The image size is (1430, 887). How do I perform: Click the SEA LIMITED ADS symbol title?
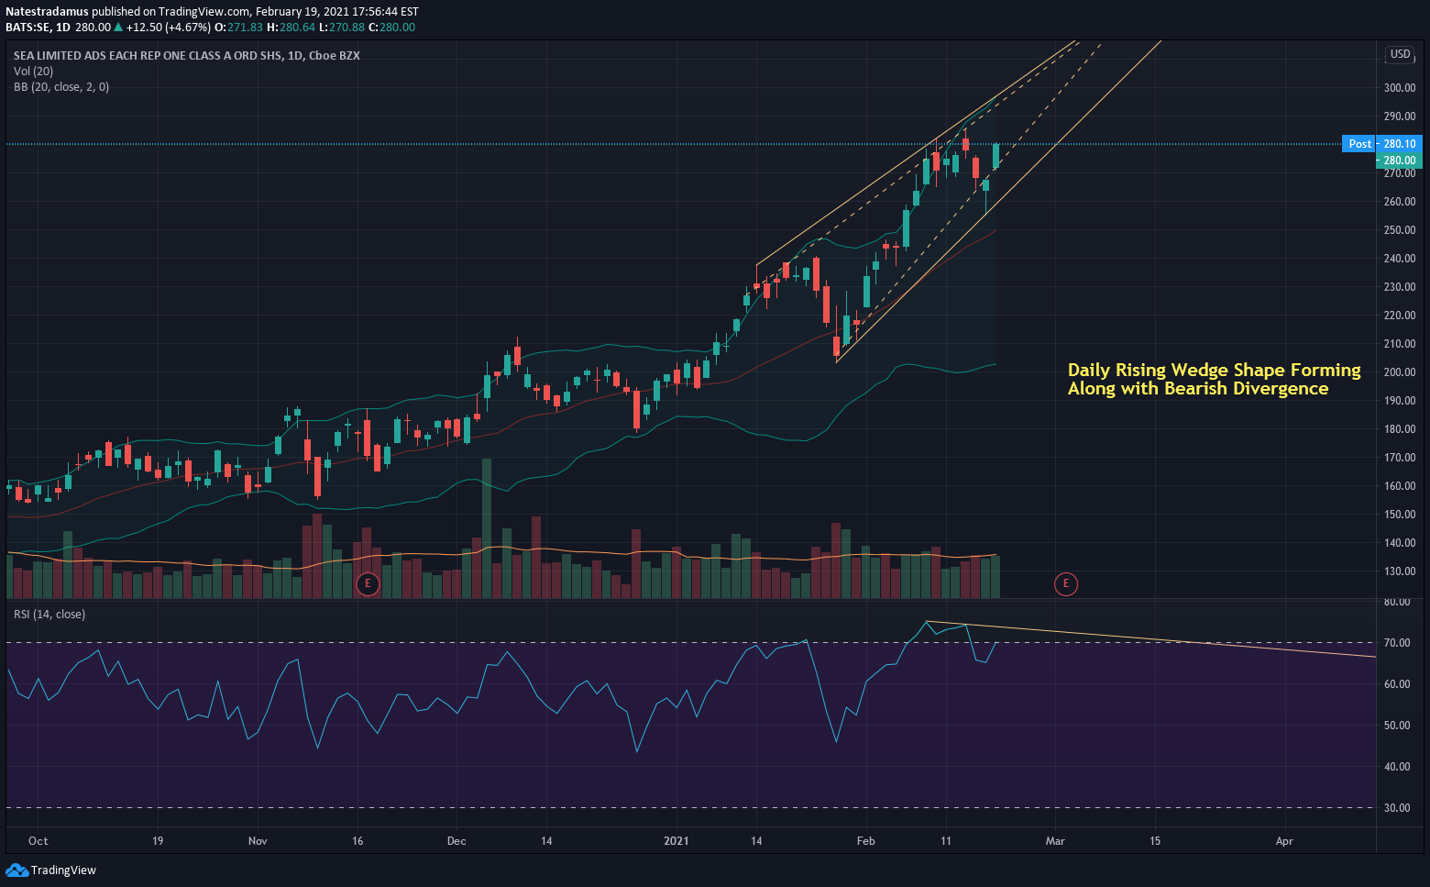[x=187, y=56]
